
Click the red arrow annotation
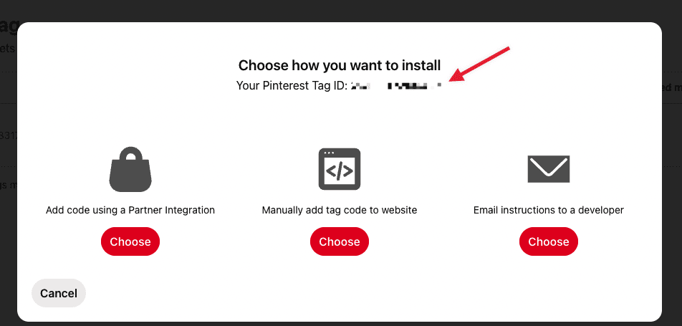479,64
